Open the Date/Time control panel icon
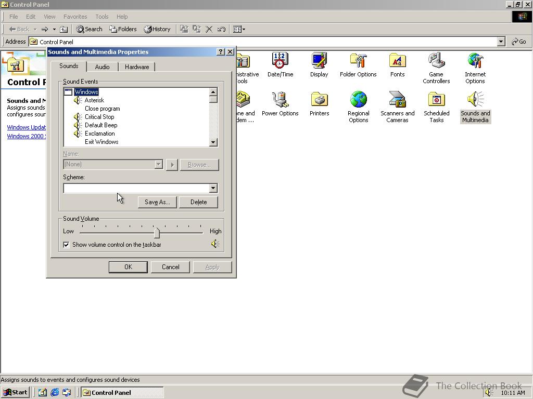Screen dimensions: 533x399 click(280, 61)
